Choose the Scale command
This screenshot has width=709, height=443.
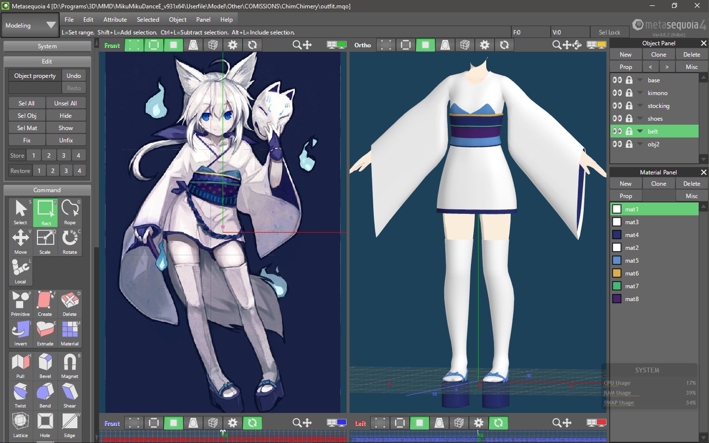[x=45, y=242]
